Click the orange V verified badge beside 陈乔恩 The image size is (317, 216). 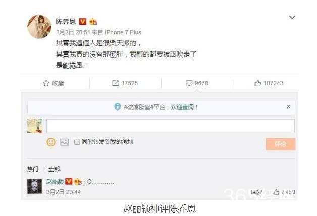coord(82,21)
